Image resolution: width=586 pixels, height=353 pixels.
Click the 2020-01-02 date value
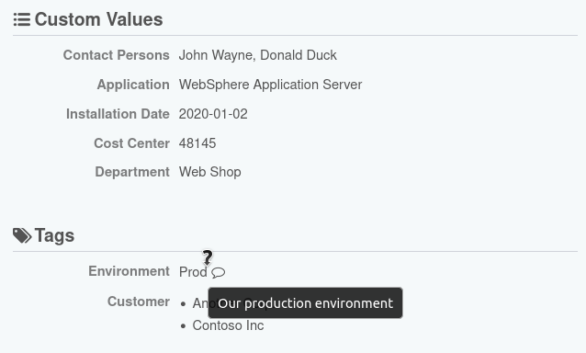(x=213, y=114)
